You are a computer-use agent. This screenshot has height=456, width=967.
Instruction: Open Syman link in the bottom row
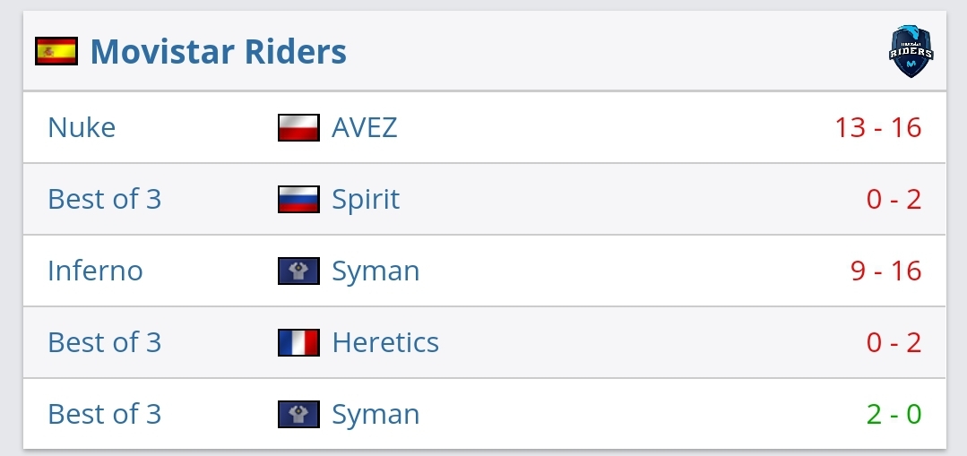click(x=376, y=414)
